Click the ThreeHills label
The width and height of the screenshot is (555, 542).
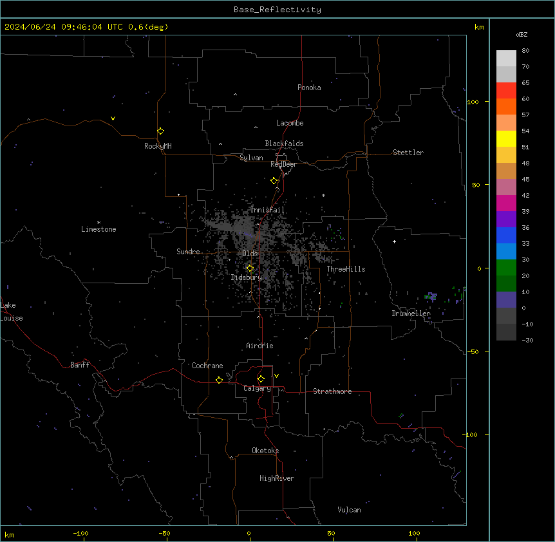click(346, 269)
